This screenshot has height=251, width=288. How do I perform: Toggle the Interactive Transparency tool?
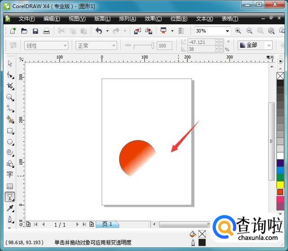[x=10, y=197]
